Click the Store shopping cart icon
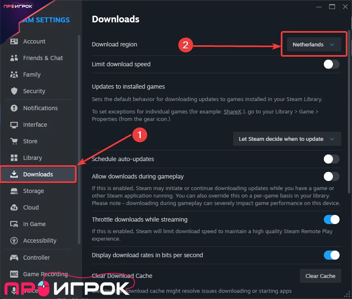Screen dimensions: 352x299 (14, 141)
